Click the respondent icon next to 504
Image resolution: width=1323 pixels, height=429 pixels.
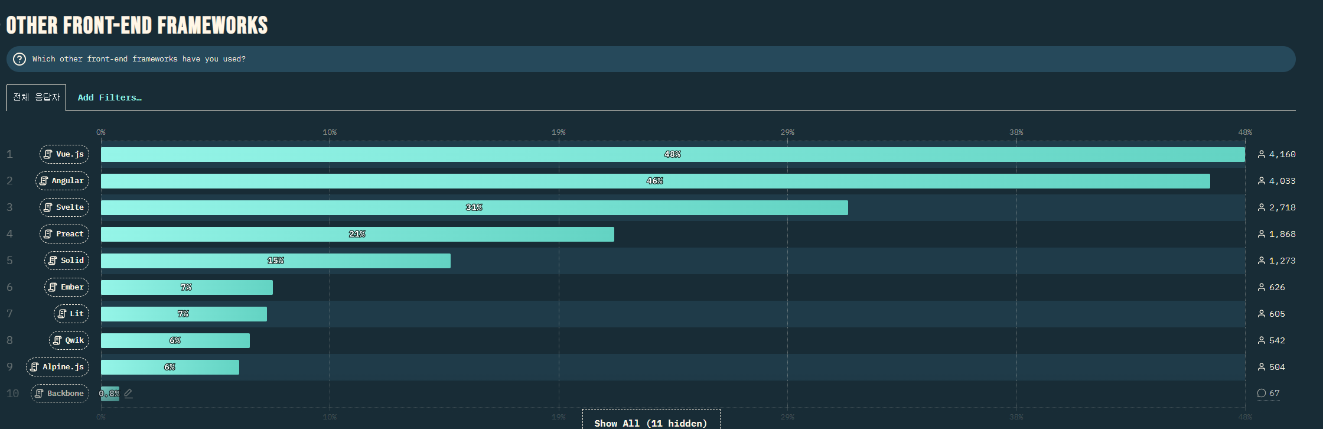point(1262,367)
